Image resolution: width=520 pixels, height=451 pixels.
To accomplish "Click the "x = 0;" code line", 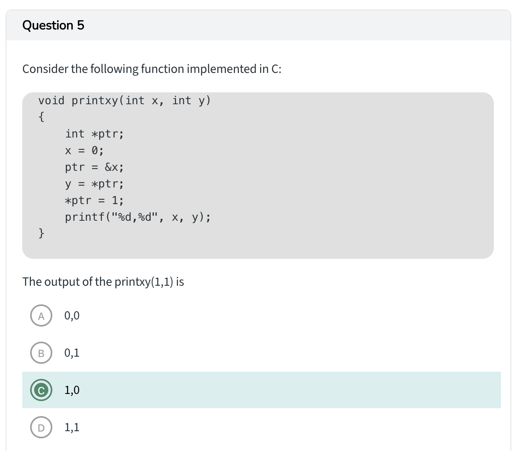I will tap(84, 151).
